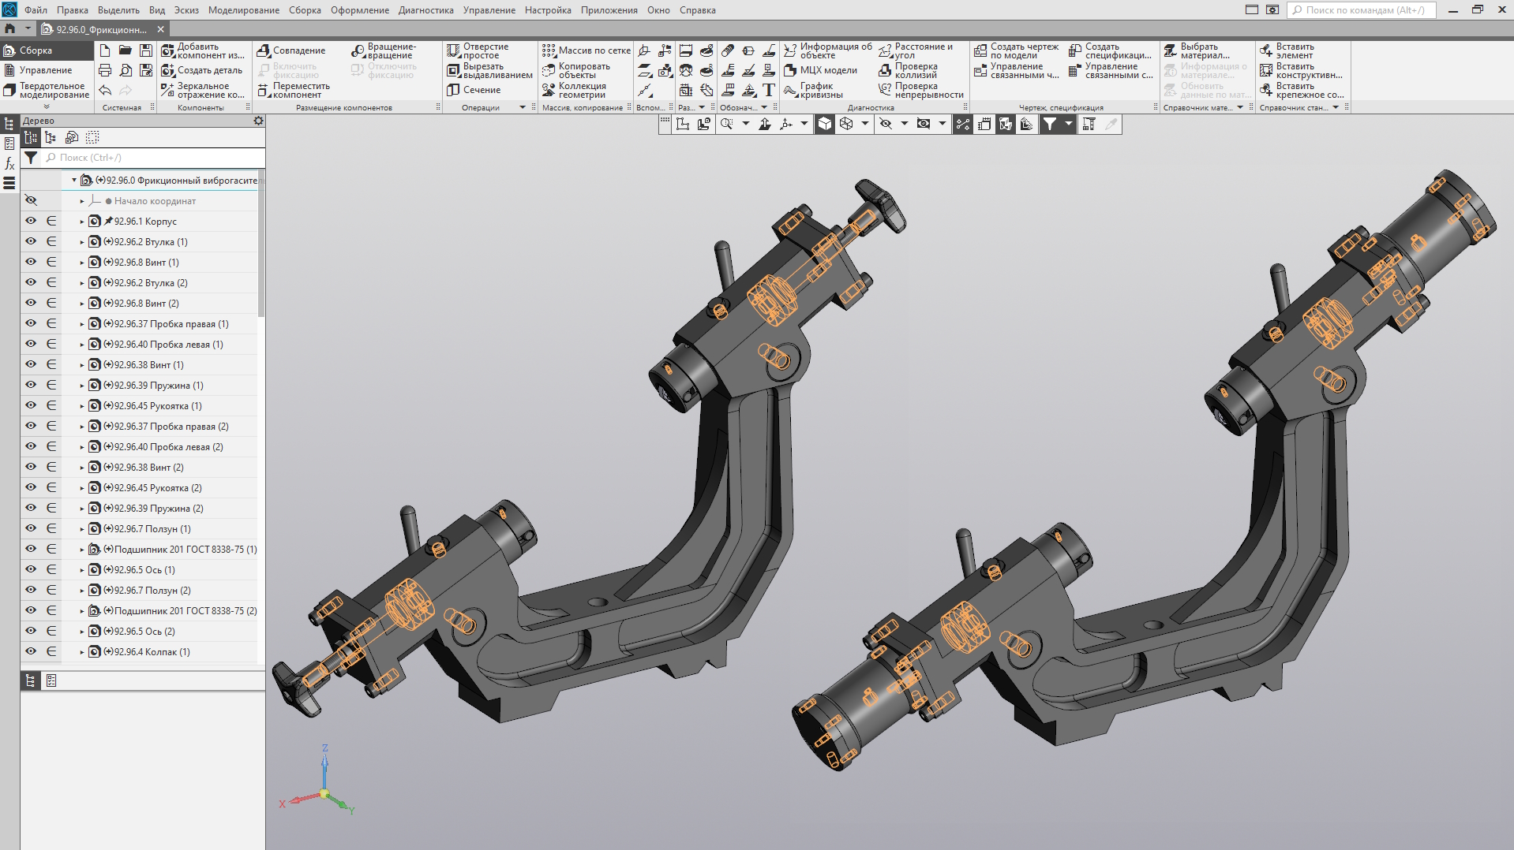Click the Совпадение mate button
This screenshot has width=1514, height=850.
(x=291, y=50)
